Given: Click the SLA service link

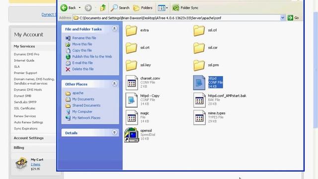Looking at the screenshot, I should pyautogui.click(x=17, y=67).
